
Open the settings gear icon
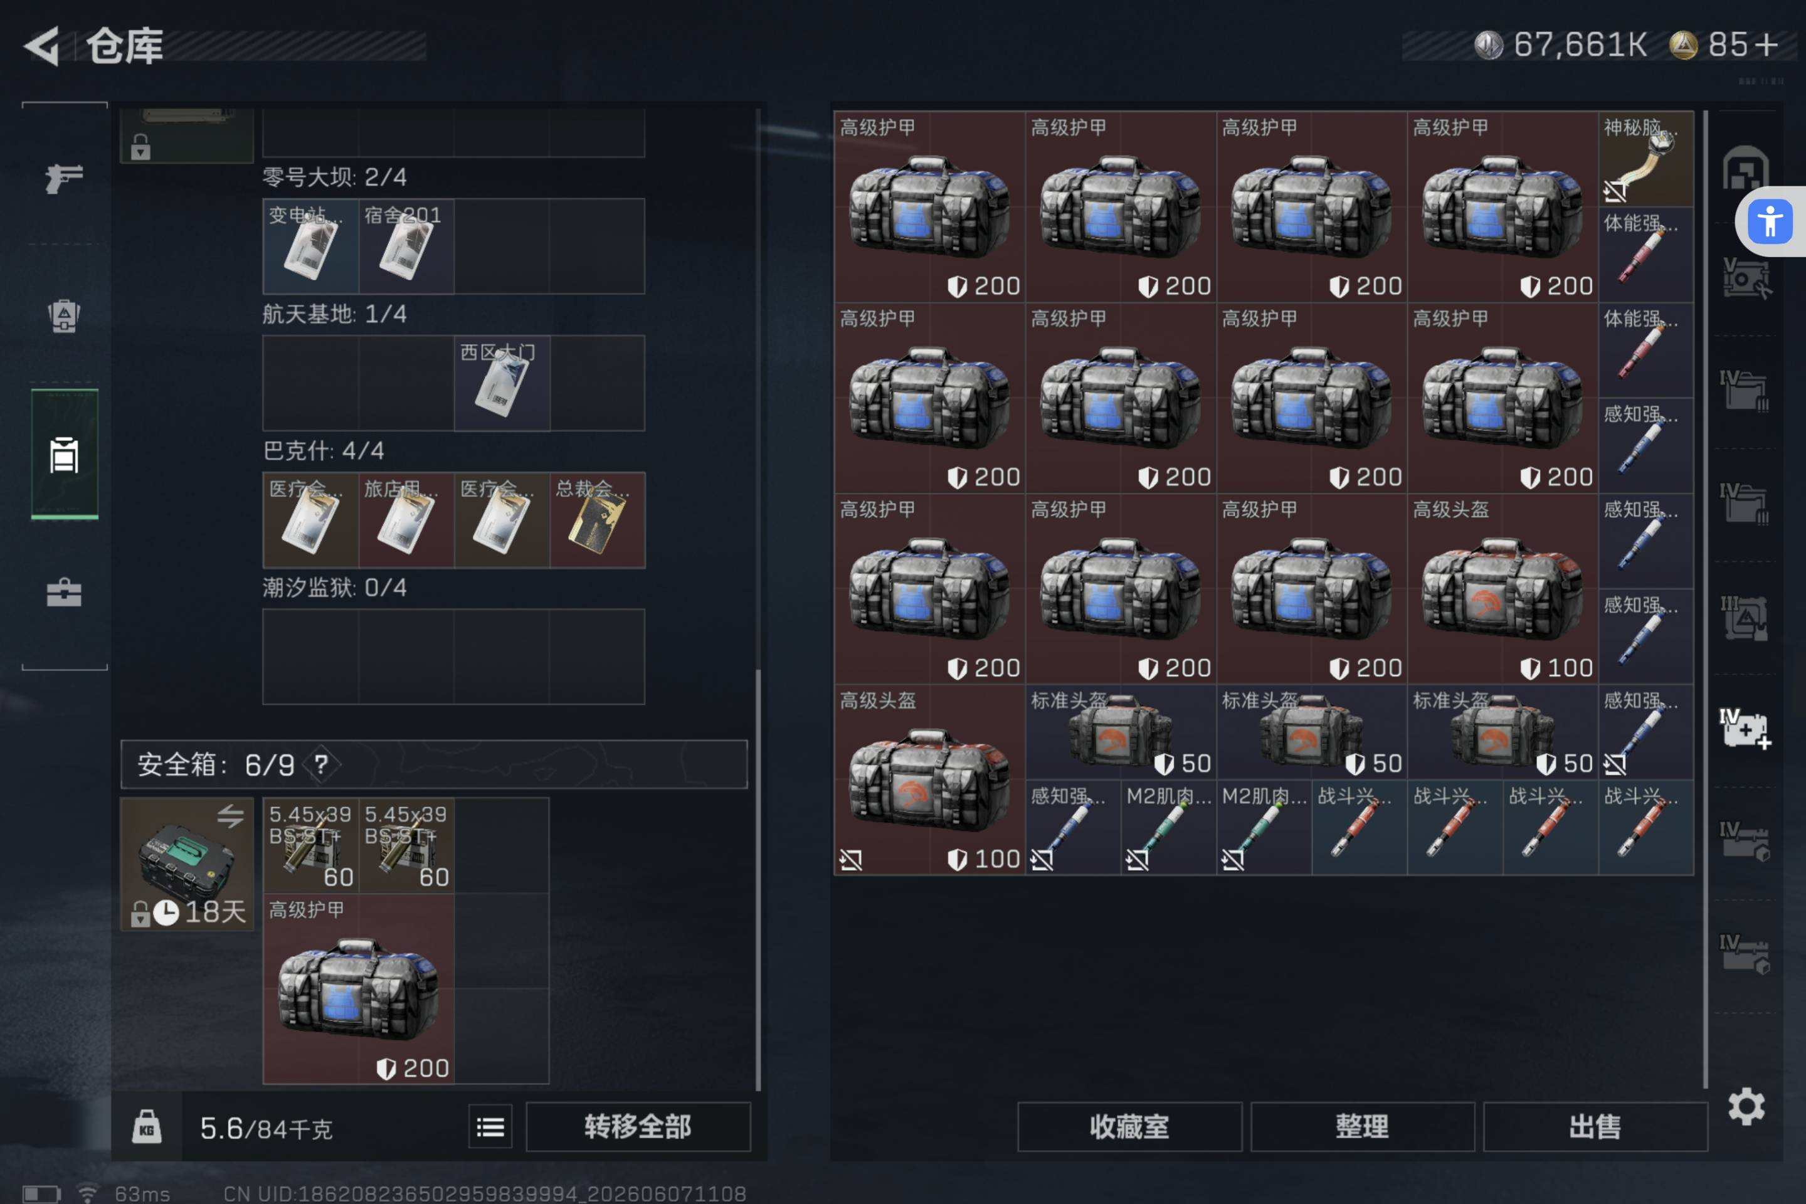(x=1746, y=1106)
